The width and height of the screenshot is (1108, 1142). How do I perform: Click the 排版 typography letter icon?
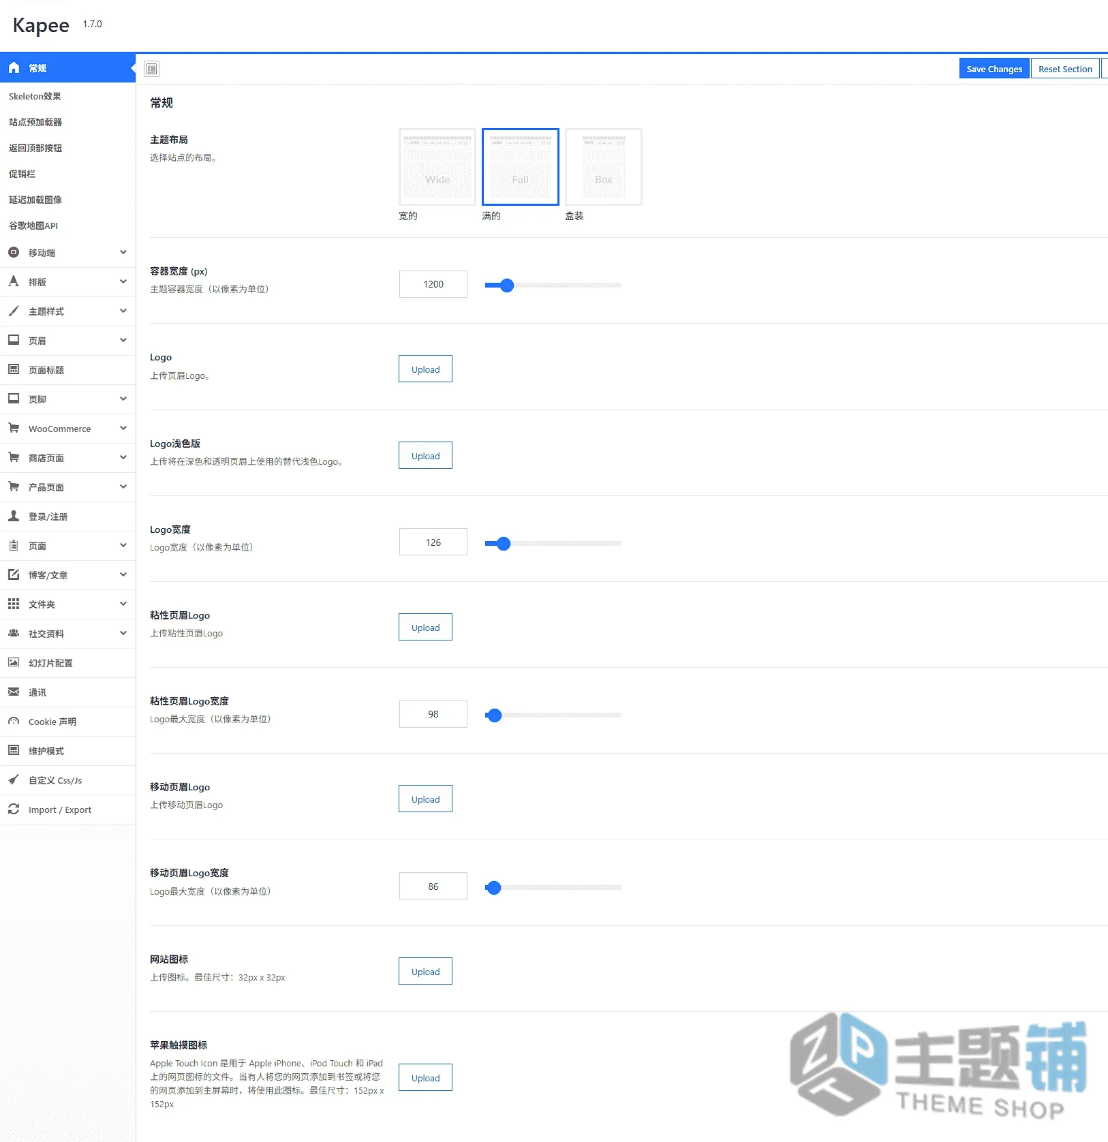(x=14, y=281)
